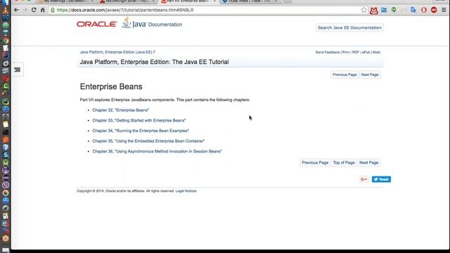Image resolution: width=450 pixels, height=253 pixels.
Task: Download the PDF version link
Action: click(x=356, y=52)
